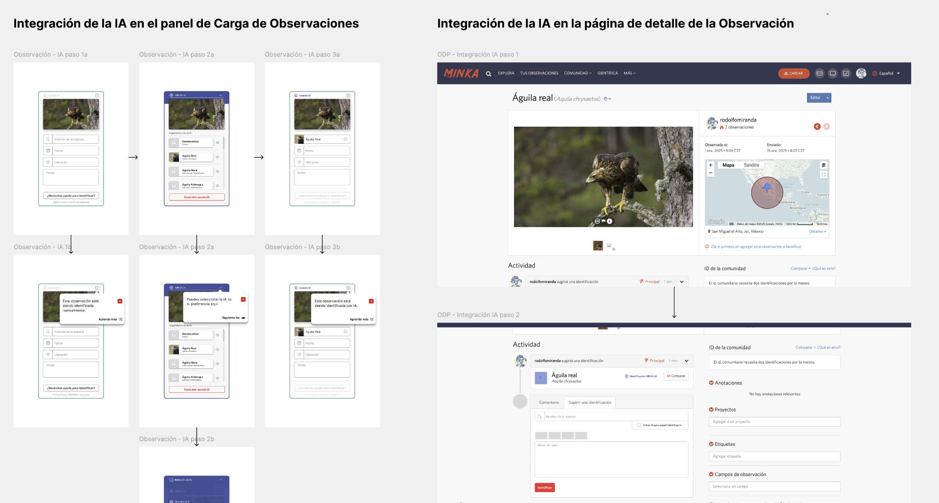Zoom in on the observation map
The width and height of the screenshot is (939, 503).
(711, 165)
